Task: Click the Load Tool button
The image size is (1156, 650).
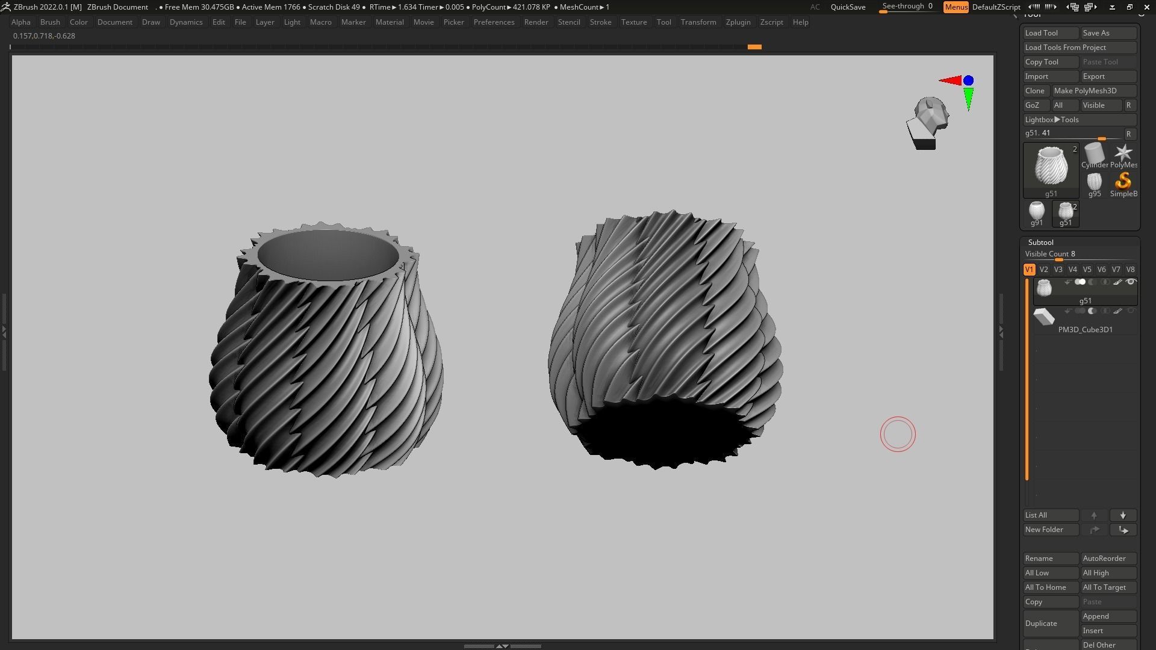Action: 1051,33
